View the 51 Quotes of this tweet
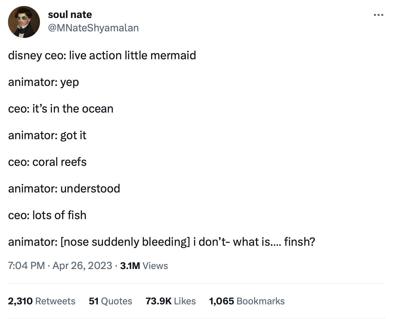Viewport: 395px width, 319px height. (110, 301)
